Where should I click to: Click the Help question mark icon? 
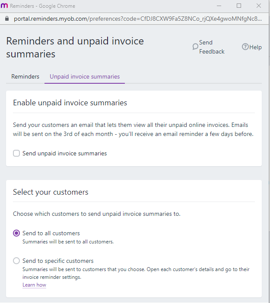(245, 47)
